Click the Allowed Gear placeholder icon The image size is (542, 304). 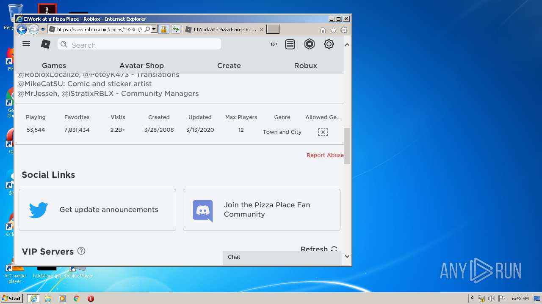coord(323,132)
